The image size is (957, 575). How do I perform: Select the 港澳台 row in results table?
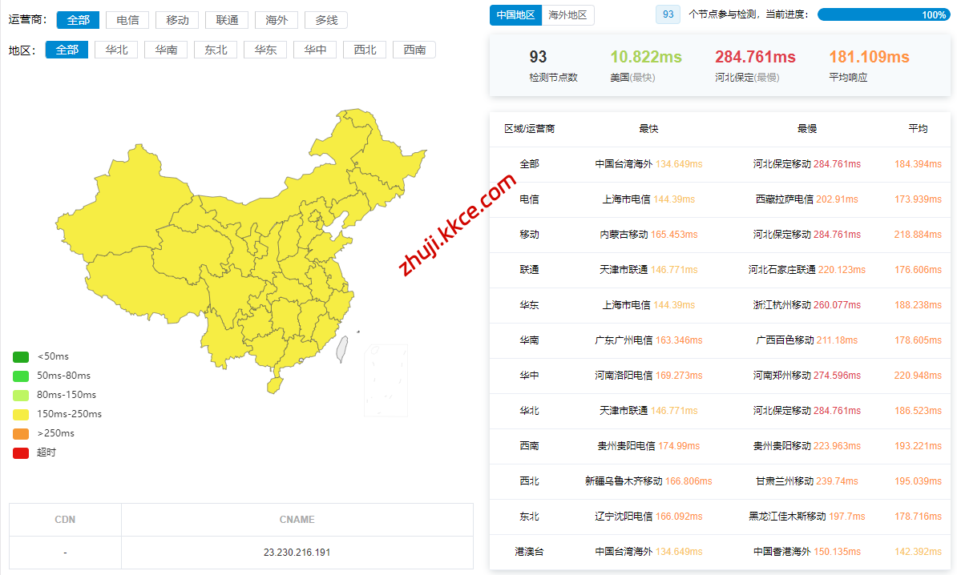529,552
